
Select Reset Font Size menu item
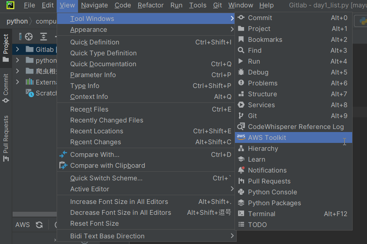point(146,224)
